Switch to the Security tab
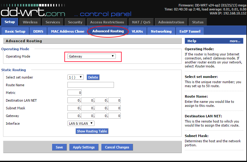Screen dimensions: 247x162 coord(75,22)
